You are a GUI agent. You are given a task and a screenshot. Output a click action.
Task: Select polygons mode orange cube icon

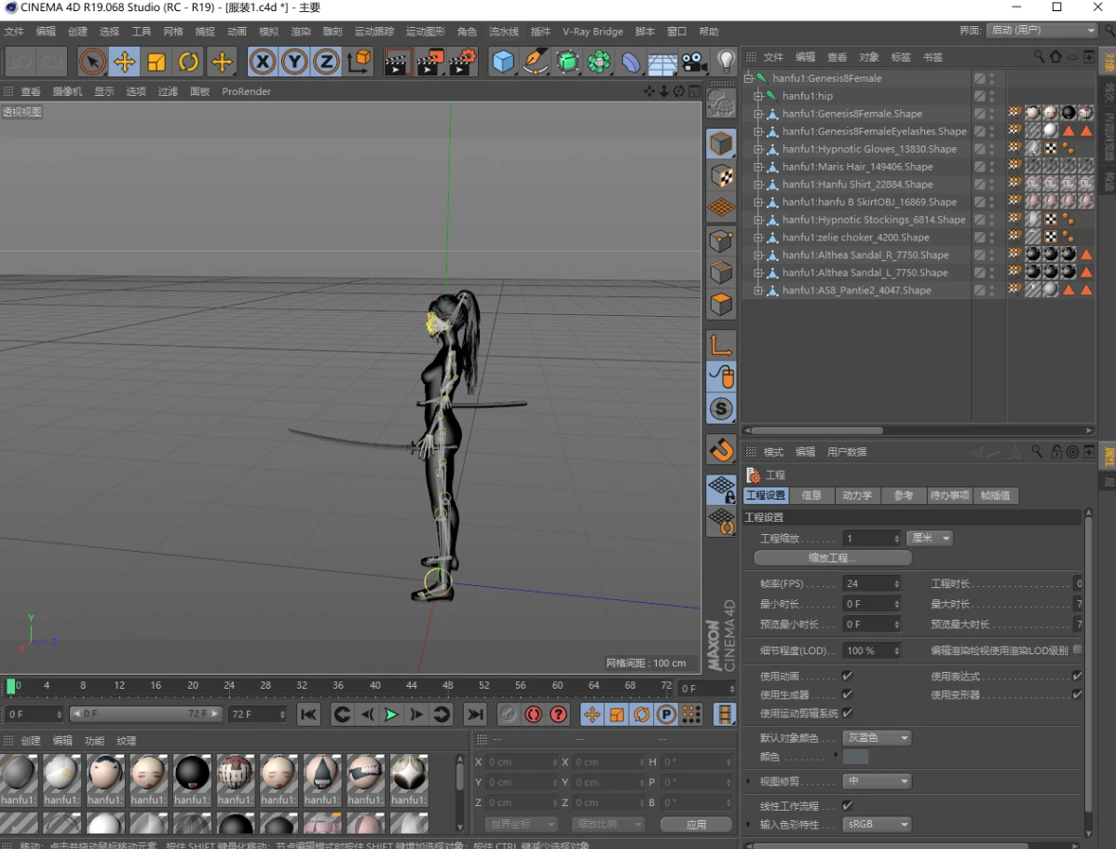click(x=721, y=304)
